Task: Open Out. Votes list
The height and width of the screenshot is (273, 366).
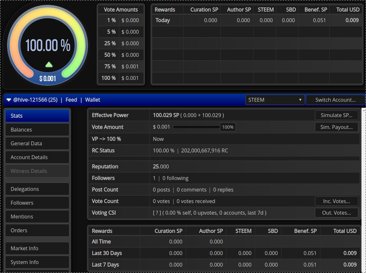Action: [x=336, y=213]
